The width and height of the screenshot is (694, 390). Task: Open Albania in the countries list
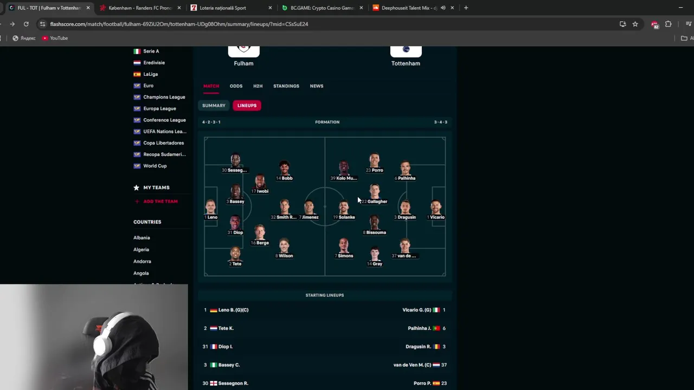pos(142,238)
